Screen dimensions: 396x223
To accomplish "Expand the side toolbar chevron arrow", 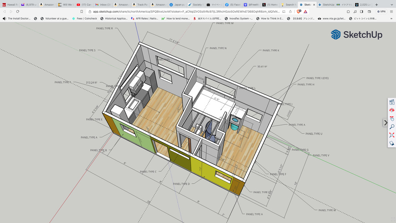I will 385,123.
